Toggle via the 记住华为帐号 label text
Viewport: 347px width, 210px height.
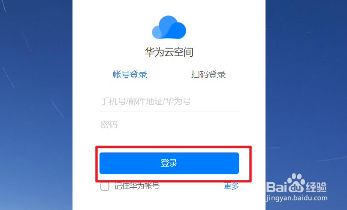(x=137, y=186)
